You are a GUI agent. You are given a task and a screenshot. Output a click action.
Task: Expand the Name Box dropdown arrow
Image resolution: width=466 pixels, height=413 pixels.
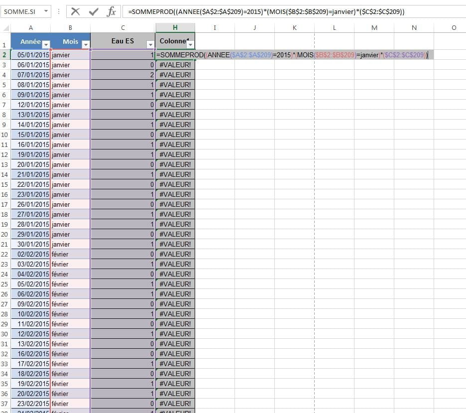click(x=46, y=11)
